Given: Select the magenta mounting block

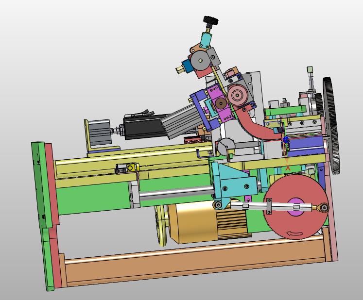Looking at the screenshot, I should point(220,104).
